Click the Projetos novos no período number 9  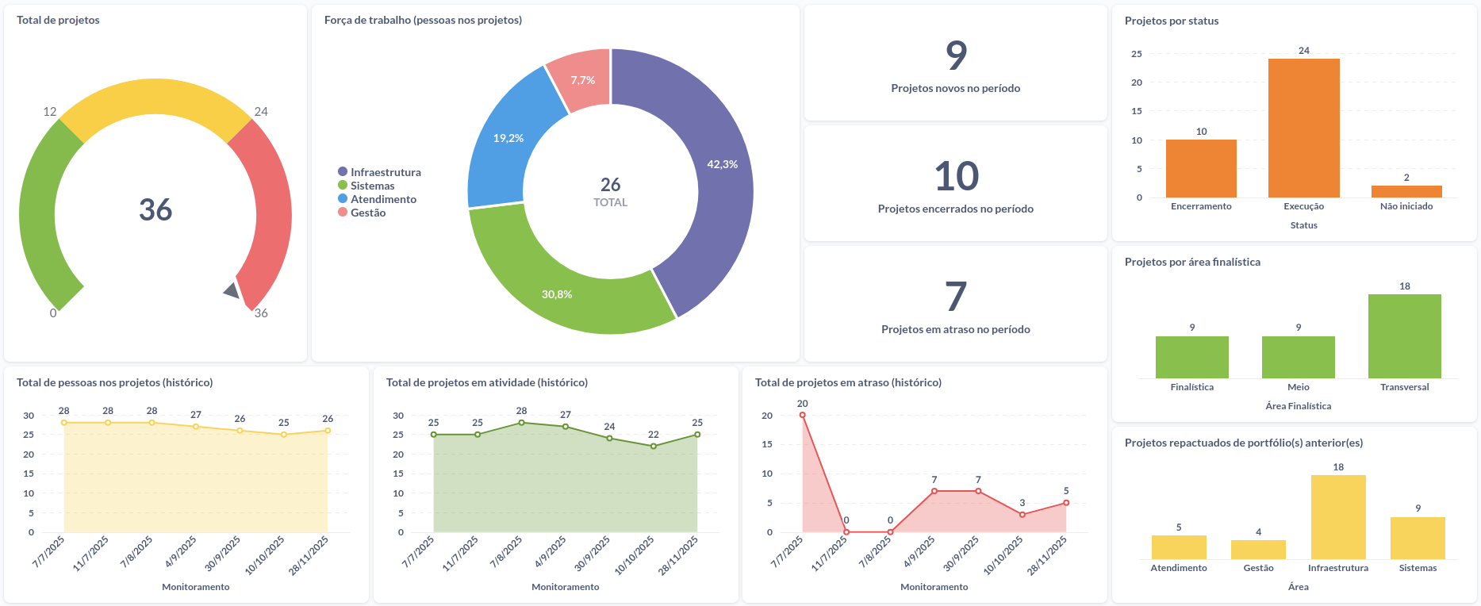(x=956, y=56)
